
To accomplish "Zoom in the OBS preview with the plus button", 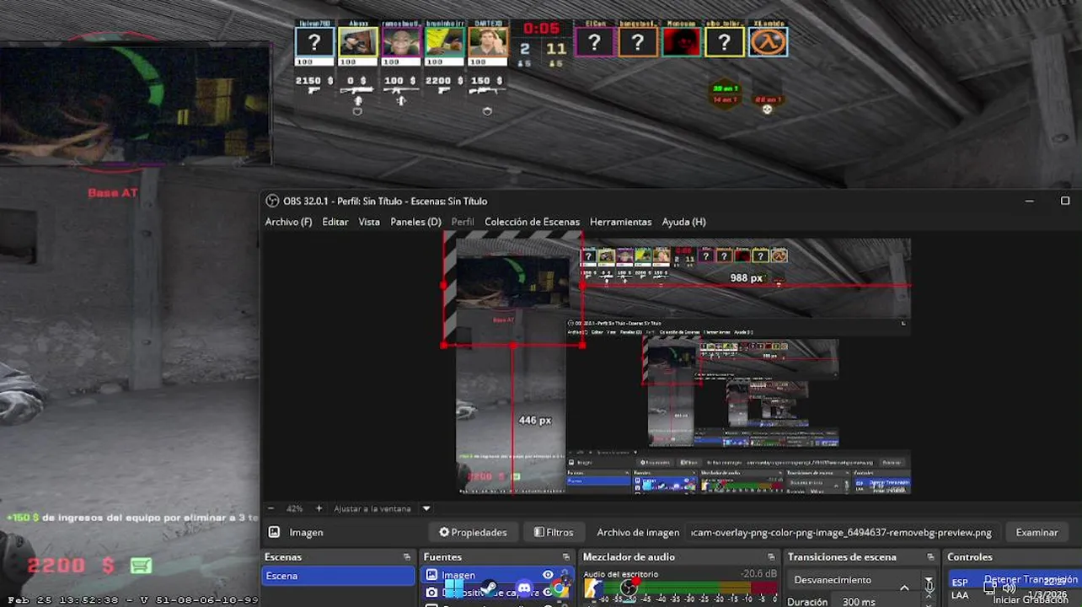I will pos(319,508).
